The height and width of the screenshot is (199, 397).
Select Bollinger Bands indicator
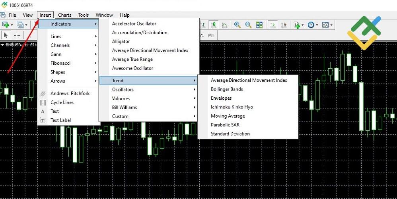tap(227, 89)
